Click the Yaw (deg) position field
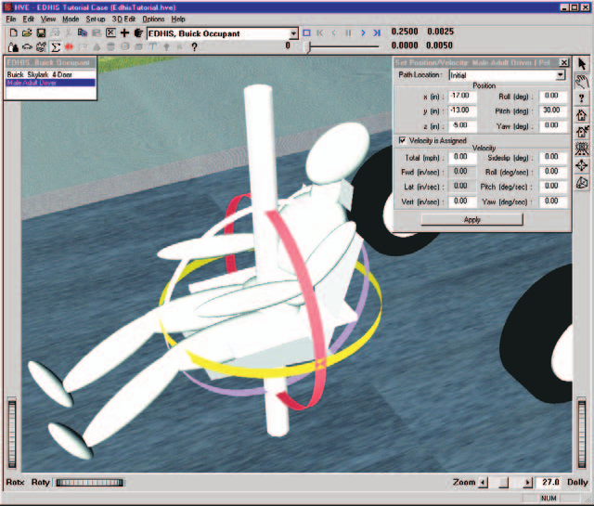The height and width of the screenshot is (506, 594). 553,125
